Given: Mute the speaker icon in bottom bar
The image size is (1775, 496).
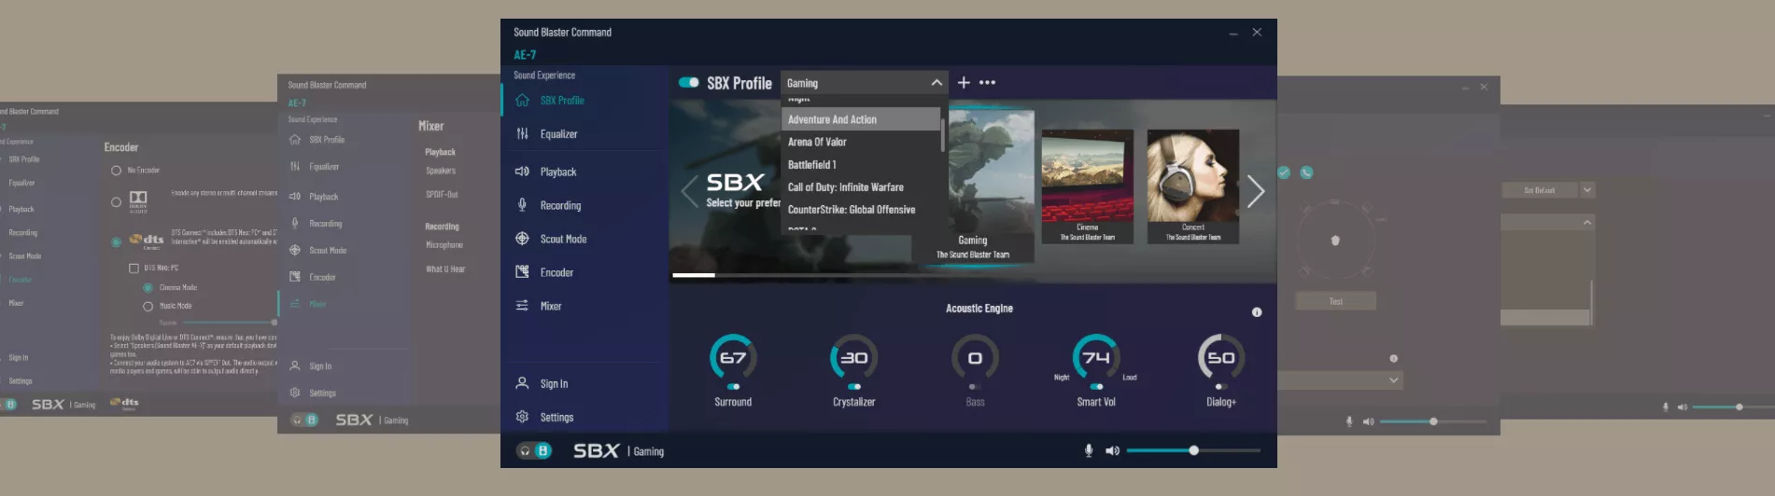Looking at the screenshot, I should pos(1112,451).
